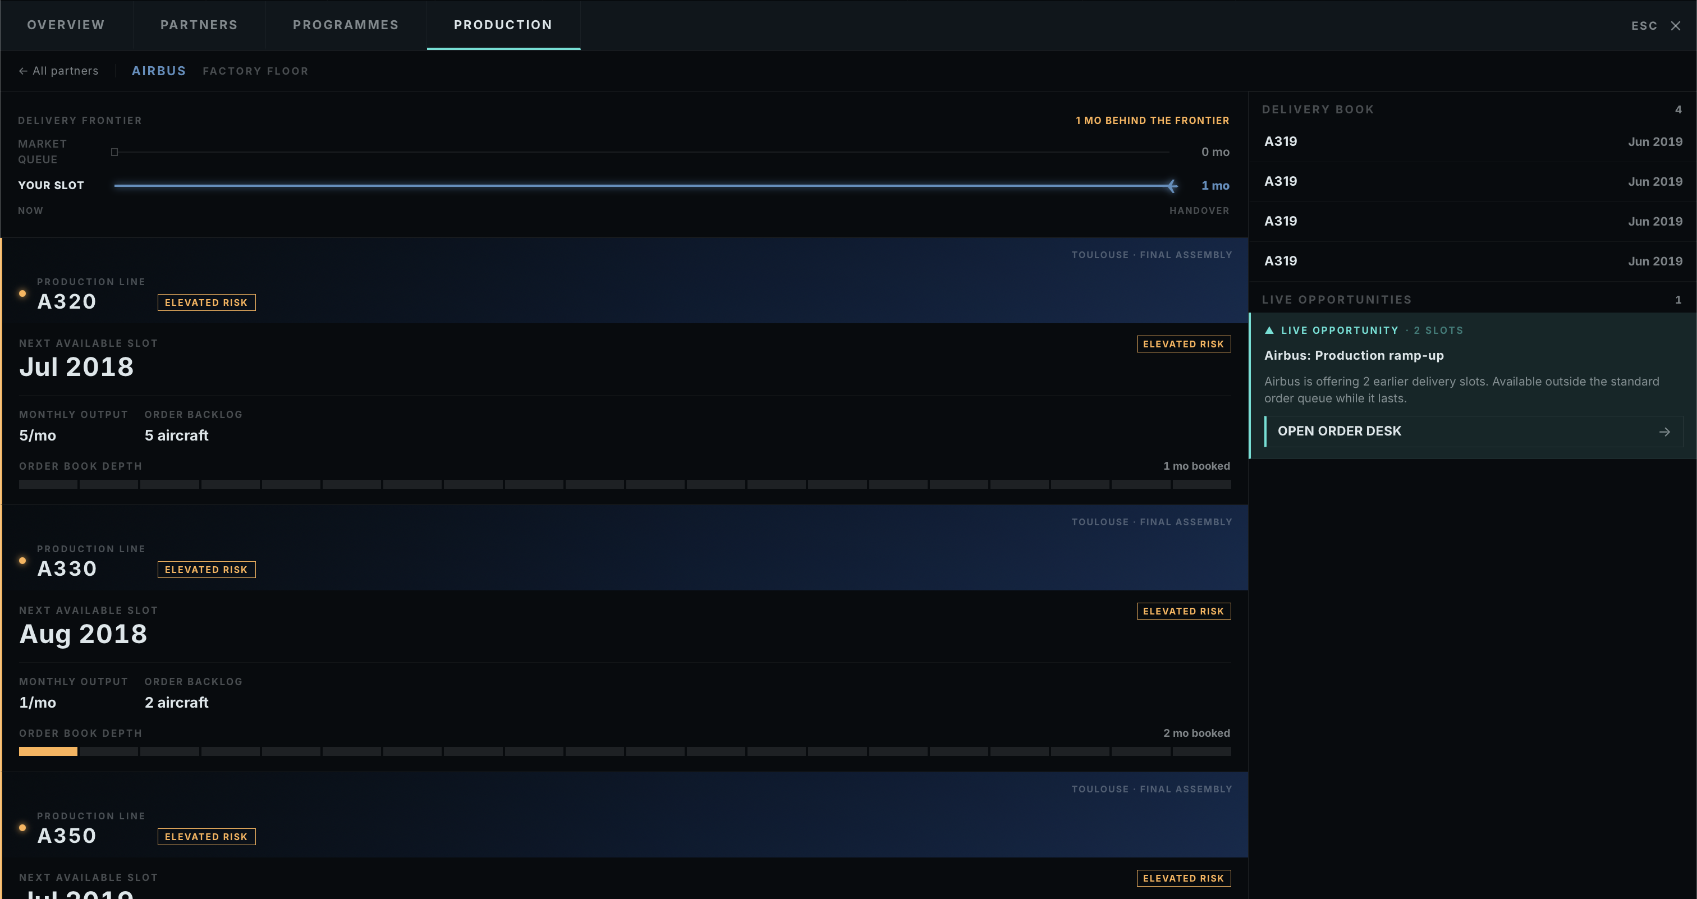Click the YOUR SLOT label
The width and height of the screenshot is (1697, 899).
[51, 186]
